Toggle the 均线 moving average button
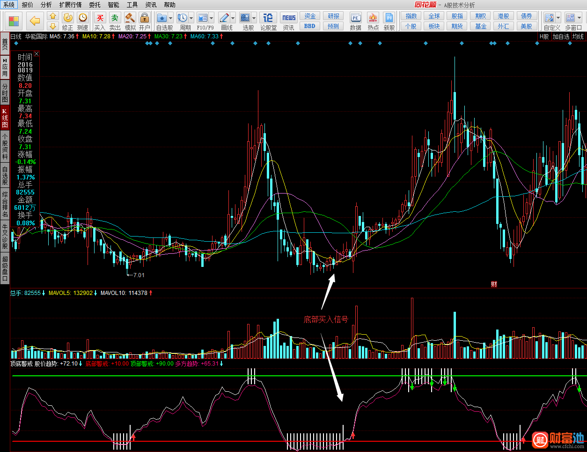The width and height of the screenshot is (587, 452). coord(578,36)
